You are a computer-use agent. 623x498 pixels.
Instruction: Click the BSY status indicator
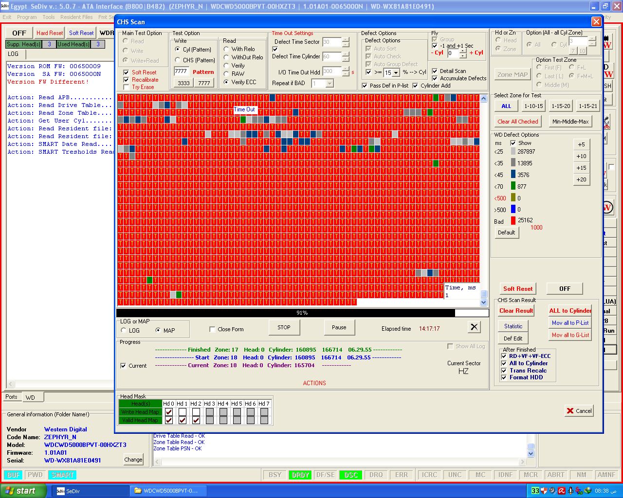coord(275,475)
